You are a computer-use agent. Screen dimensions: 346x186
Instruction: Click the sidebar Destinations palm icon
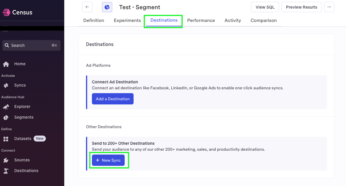click(x=6, y=171)
